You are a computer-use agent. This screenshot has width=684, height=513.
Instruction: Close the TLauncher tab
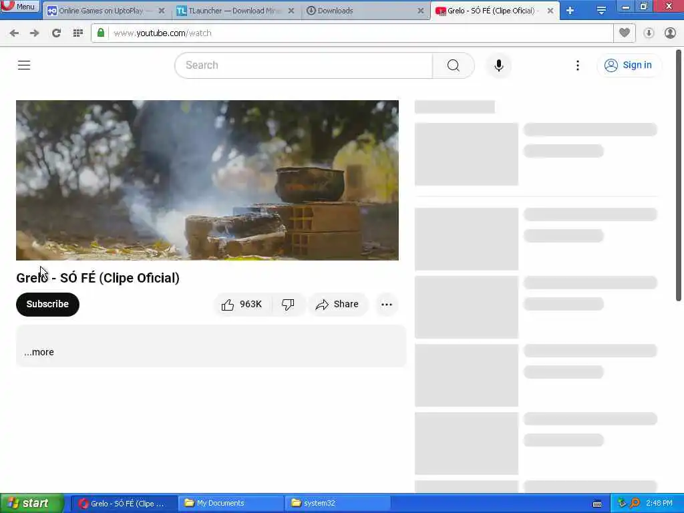[291, 11]
